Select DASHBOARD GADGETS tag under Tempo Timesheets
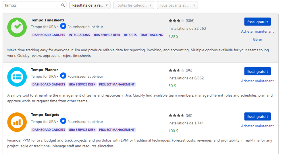Screen dimensions: 287x154 pyautogui.click(x=49, y=35)
